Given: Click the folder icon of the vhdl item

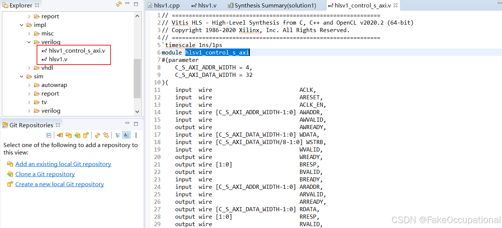Looking at the screenshot, I should click(37, 68).
